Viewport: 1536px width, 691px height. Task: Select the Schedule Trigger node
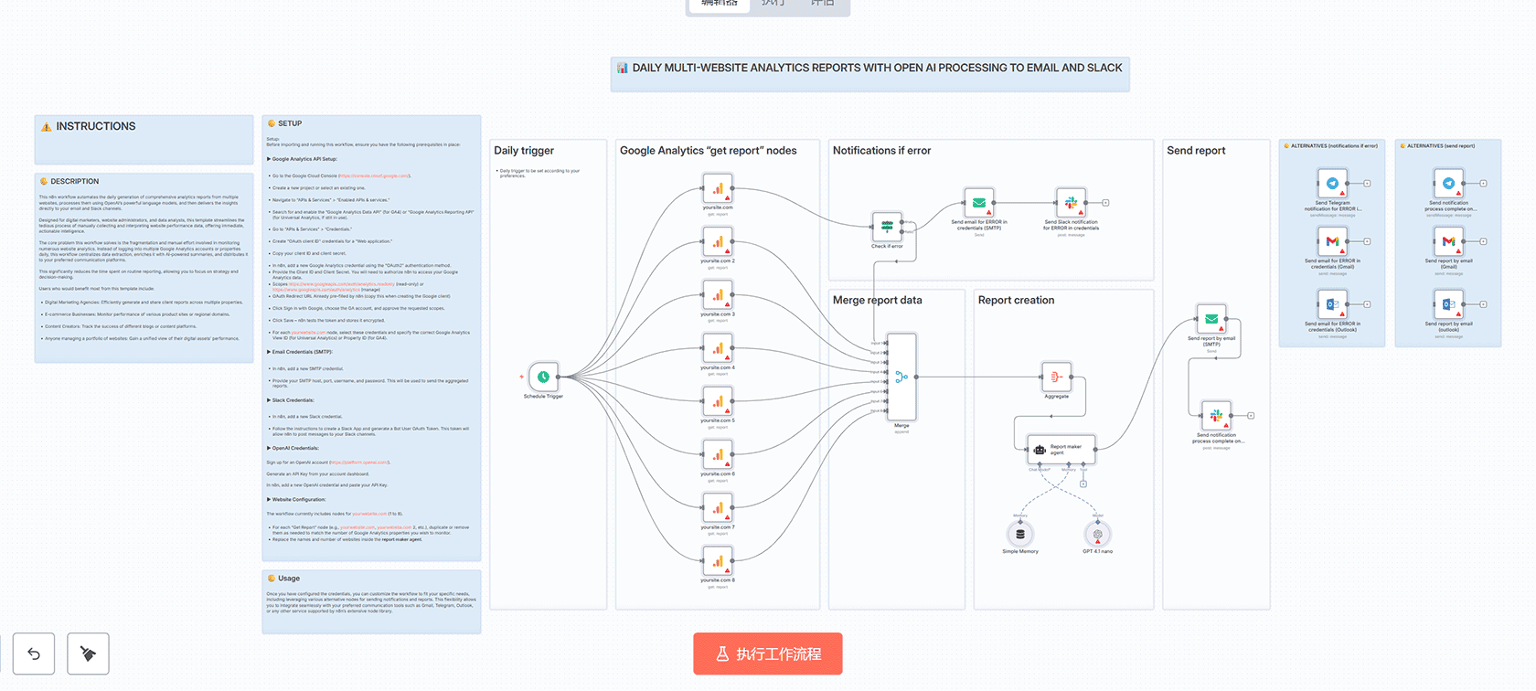[543, 377]
